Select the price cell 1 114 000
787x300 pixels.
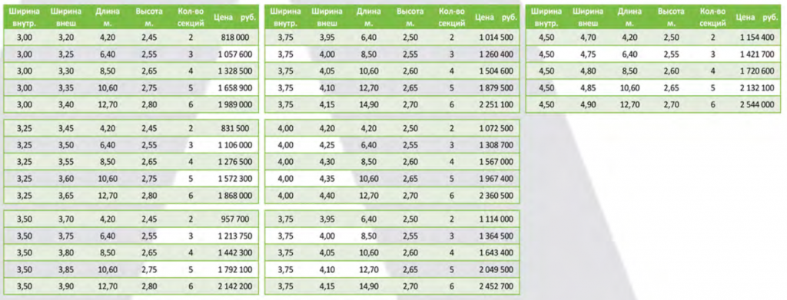(x=496, y=219)
